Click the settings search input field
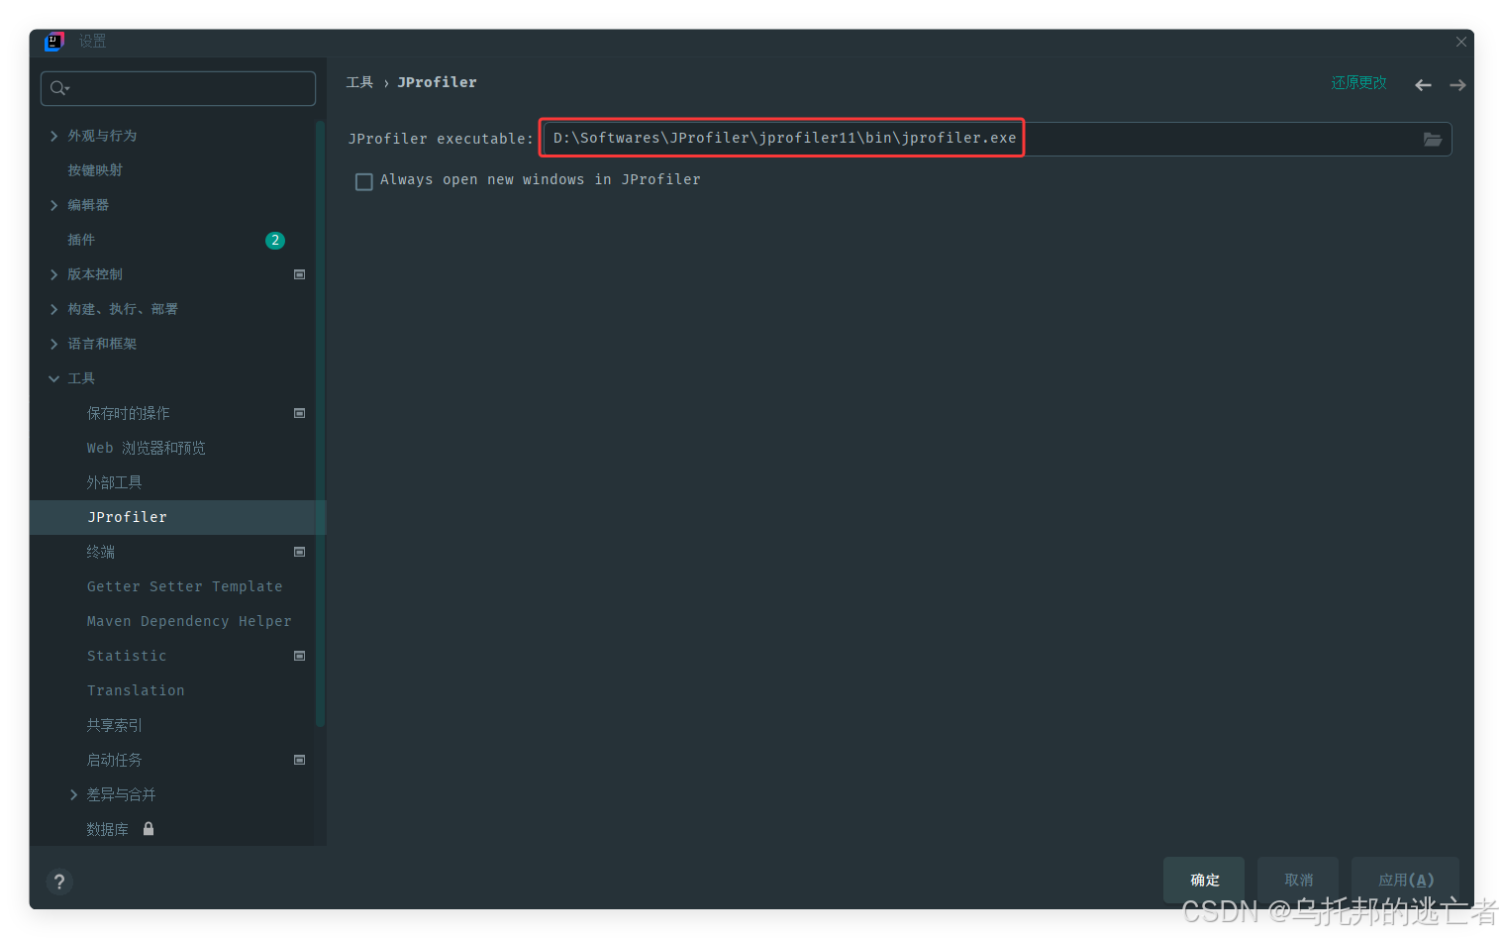This screenshot has height=938, width=1503. (178, 88)
